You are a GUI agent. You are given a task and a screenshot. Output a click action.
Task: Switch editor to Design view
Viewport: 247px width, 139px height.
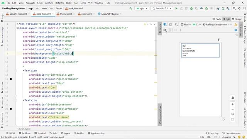(237, 19)
